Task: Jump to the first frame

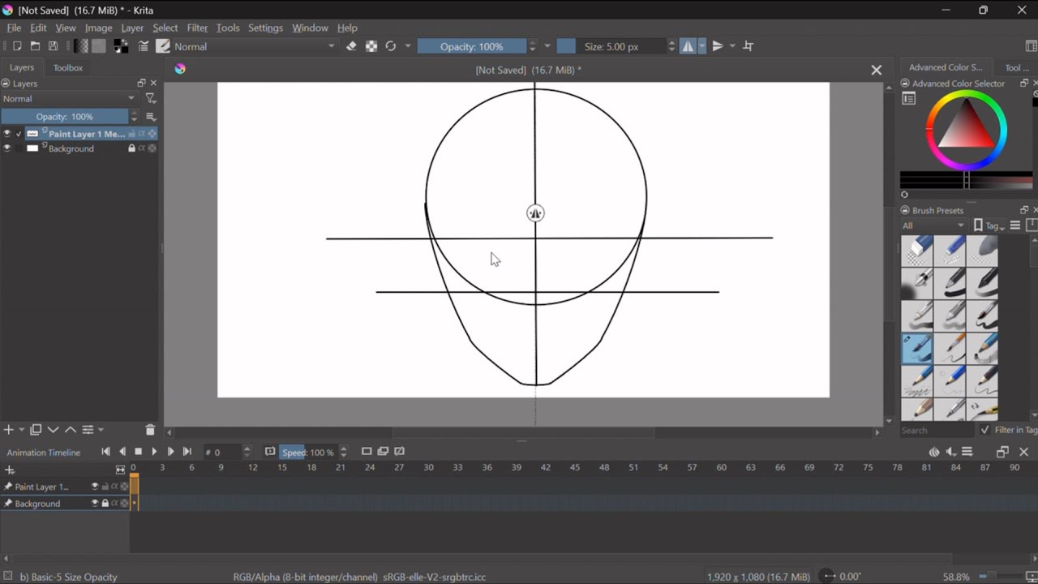Action: 105,452
